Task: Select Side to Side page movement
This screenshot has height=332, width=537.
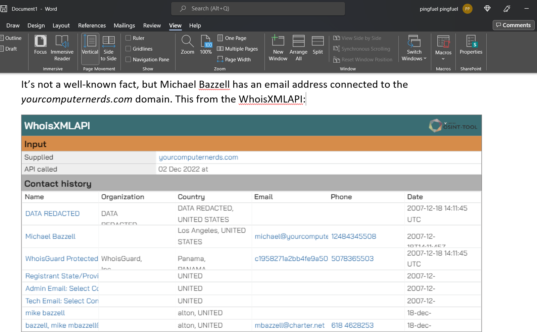Action: click(108, 48)
